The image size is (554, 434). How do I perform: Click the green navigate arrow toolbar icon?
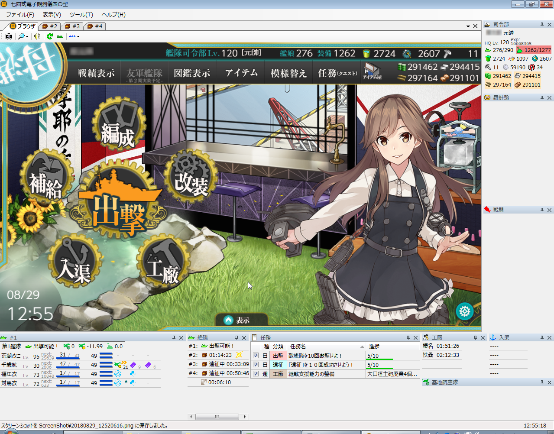coord(60,36)
